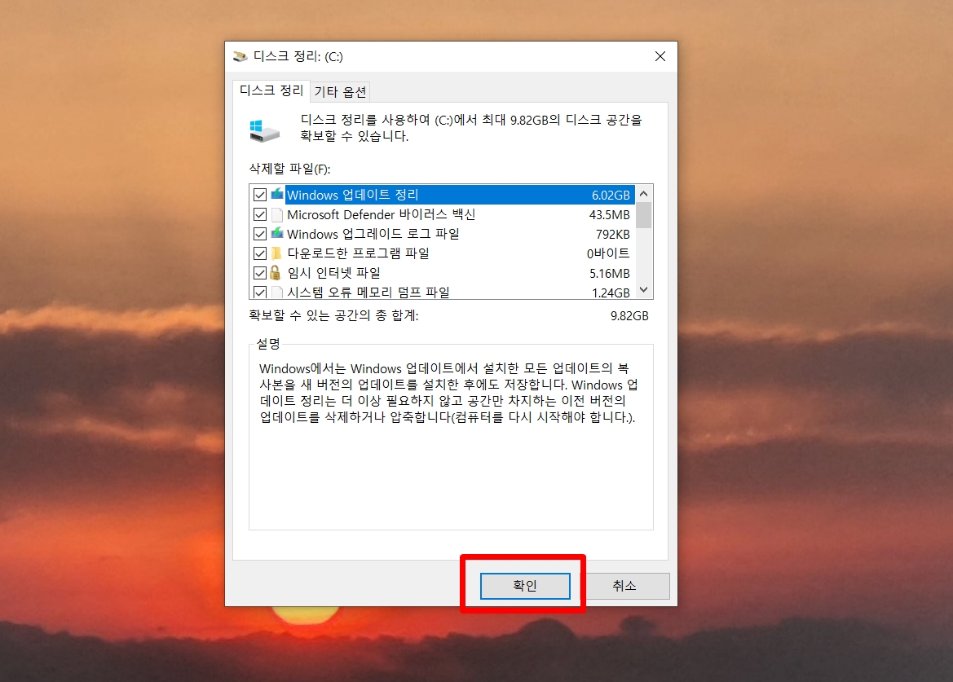Click the 792KB size value
The width and height of the screenshot is (953, 682).
pos(613,234)
